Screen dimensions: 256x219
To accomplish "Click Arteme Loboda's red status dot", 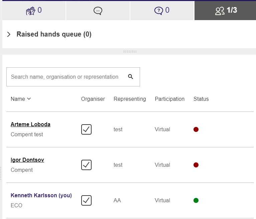I will coord(196,129).
